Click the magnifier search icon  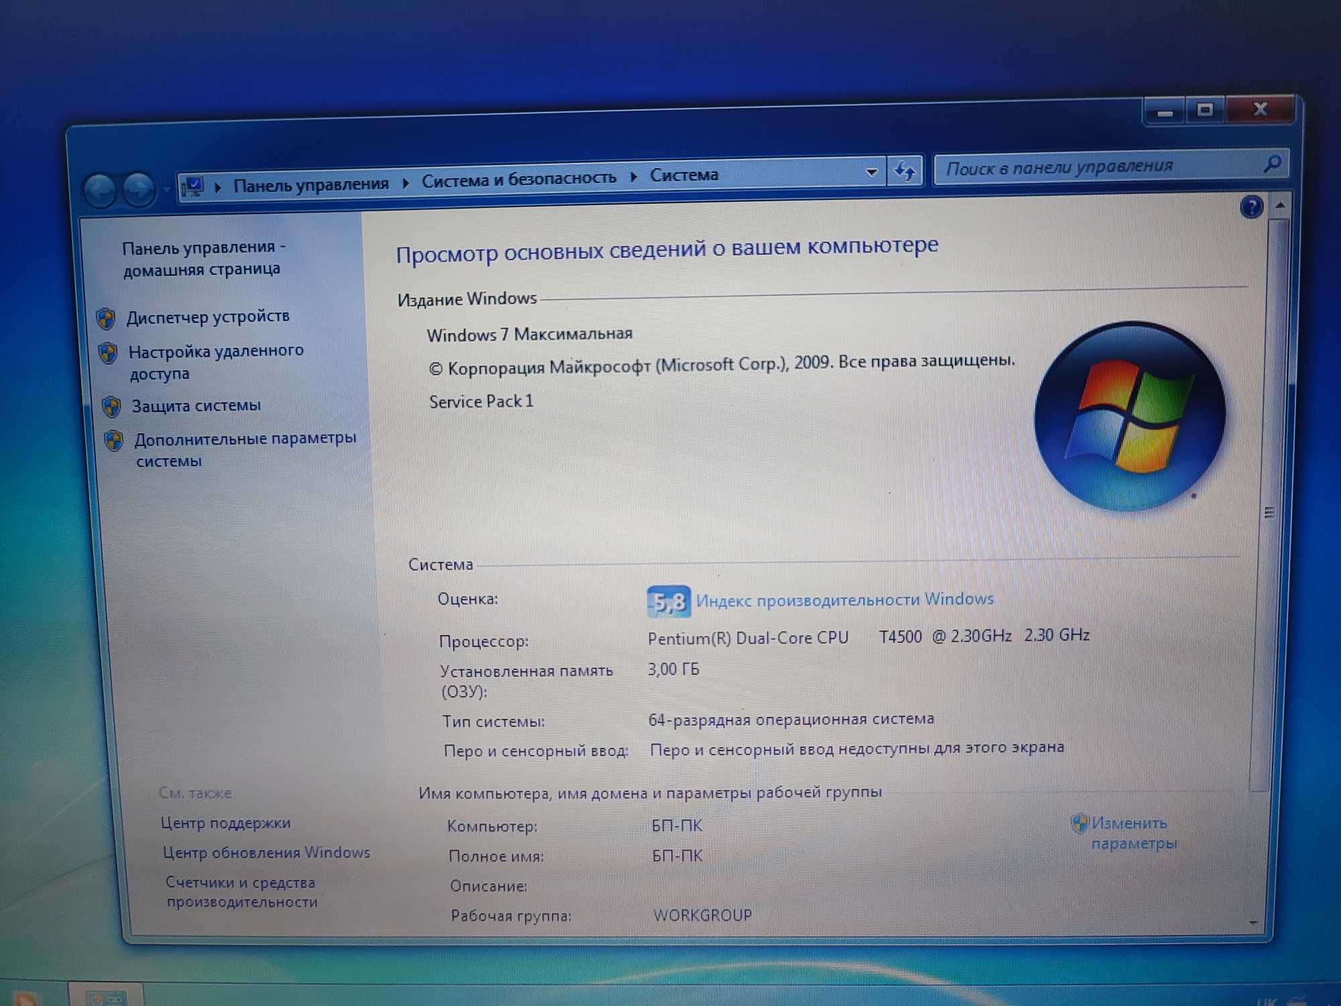point(1272,163)
